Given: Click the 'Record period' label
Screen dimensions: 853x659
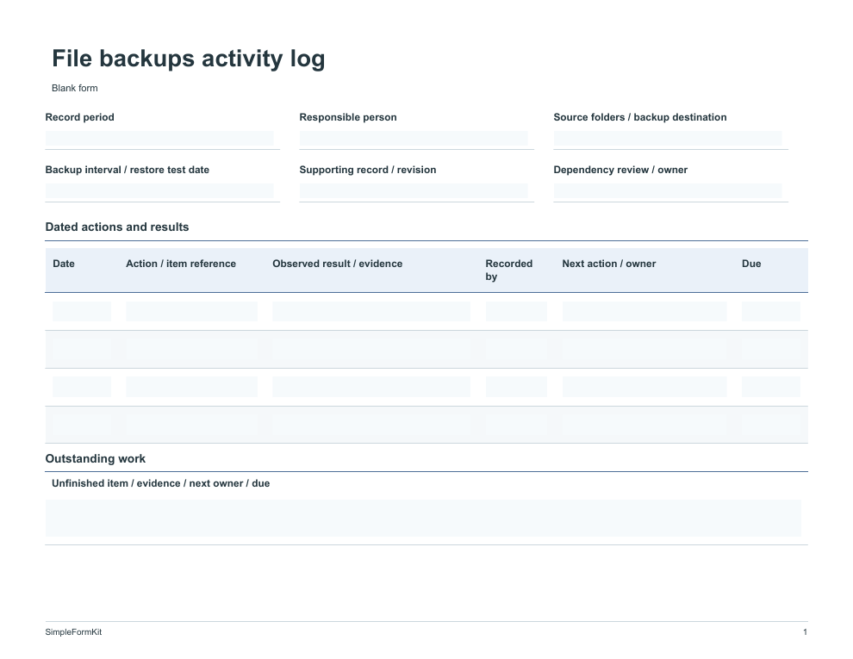Looking at the screenshot, I should pyautogui.click(x=79, y=117).
